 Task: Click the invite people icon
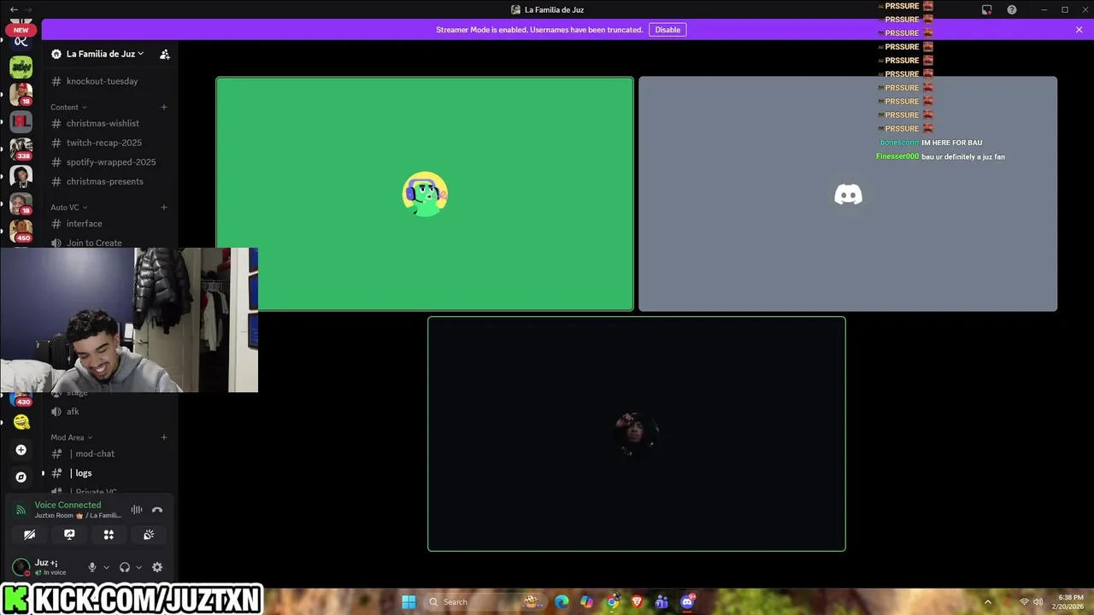click(x=165, y=54)
